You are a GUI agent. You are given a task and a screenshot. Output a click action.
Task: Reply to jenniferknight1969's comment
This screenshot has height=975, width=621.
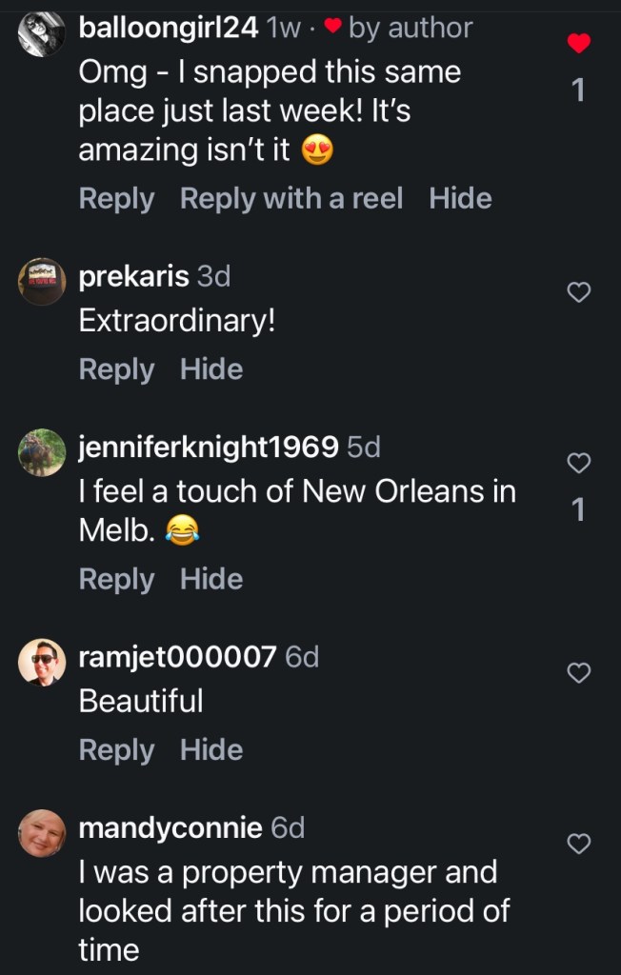tap(116, 579)
